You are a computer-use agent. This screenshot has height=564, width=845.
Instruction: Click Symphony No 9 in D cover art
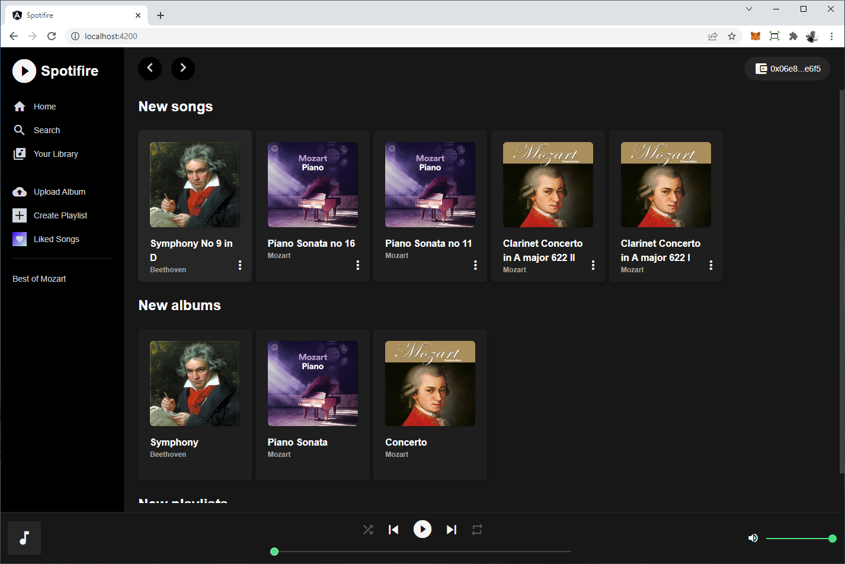click(195, 185)
